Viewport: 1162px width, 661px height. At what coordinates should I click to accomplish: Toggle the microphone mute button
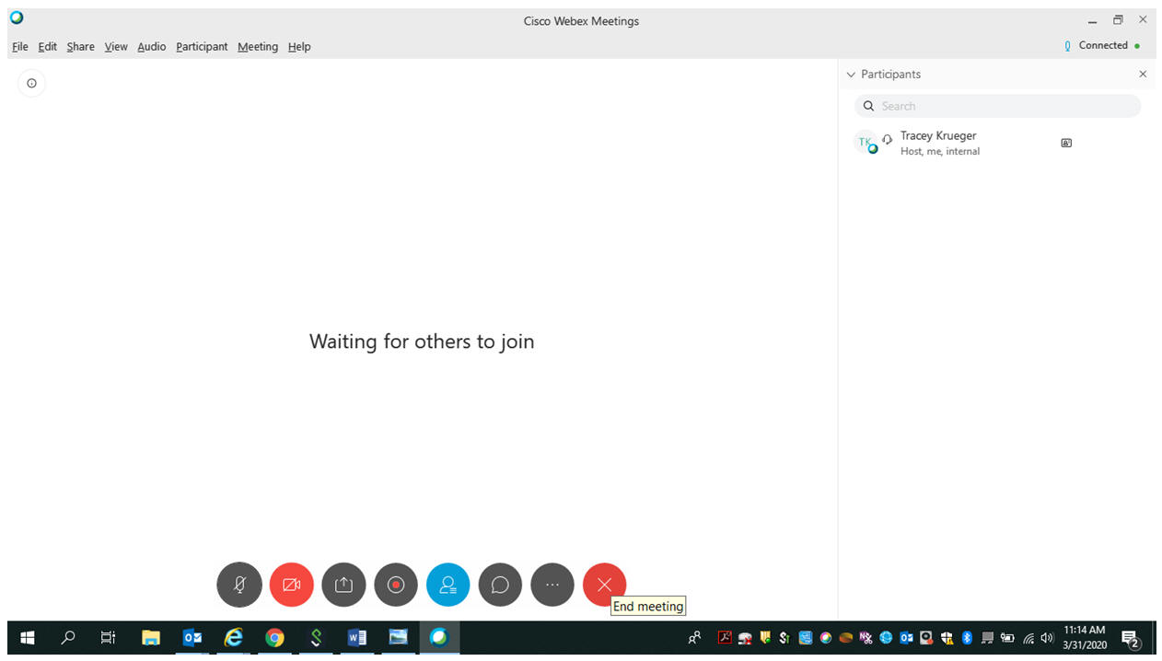[239, 585]
